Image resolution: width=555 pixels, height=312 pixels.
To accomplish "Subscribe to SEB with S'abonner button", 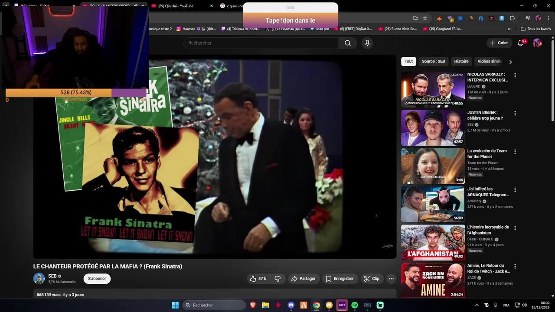I will (x=97, y=279).
